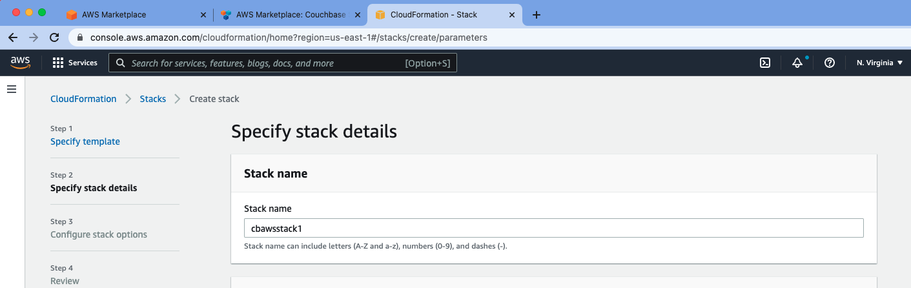Click the CloudFormation breadcrumb link
This screenshot has width=911, height=288.
pyautogui.click(x=83, y=99)
